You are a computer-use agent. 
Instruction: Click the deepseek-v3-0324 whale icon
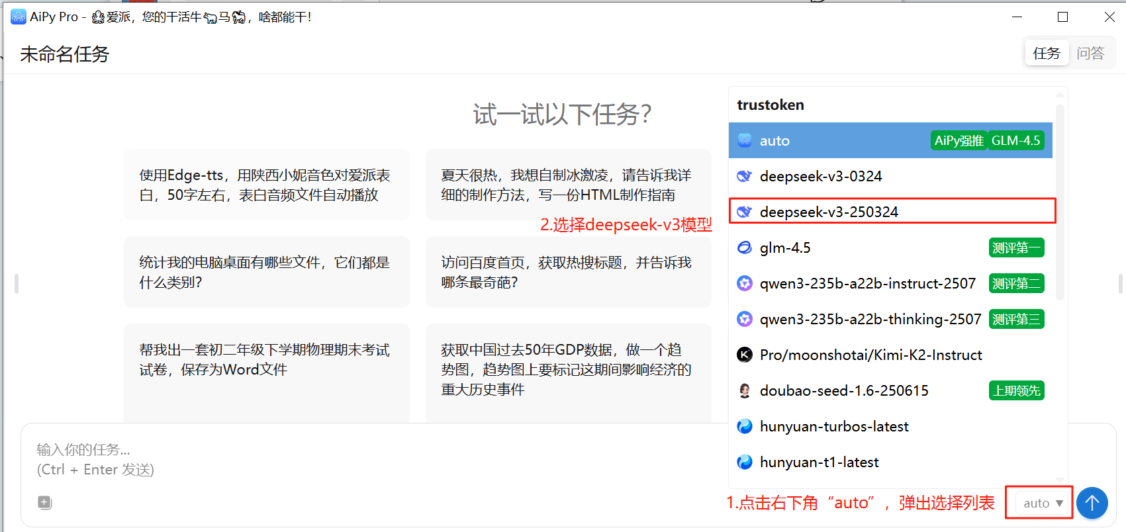coord(745,176)
